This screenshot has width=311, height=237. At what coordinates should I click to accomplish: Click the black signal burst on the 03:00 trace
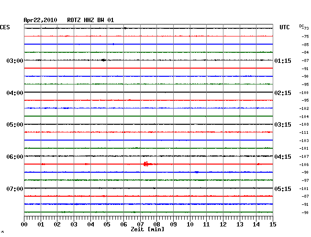click(103, 60)
